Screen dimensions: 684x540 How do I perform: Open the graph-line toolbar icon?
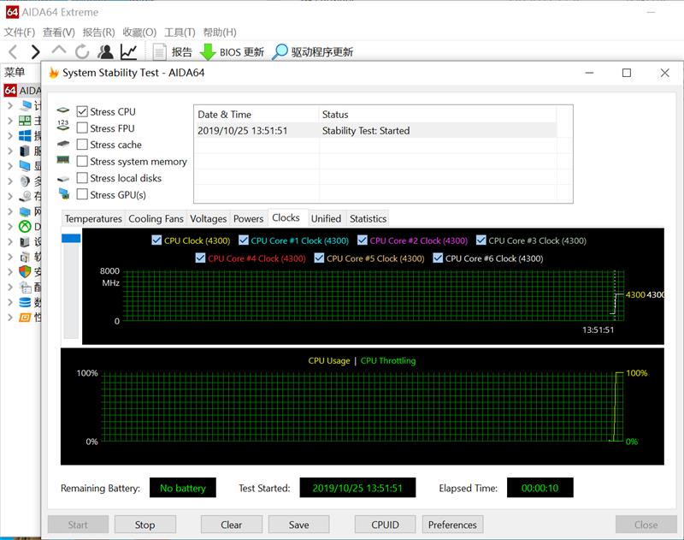point(129,52)
